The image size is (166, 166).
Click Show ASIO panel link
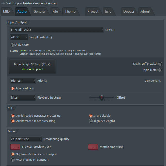(x=32, y=69)
